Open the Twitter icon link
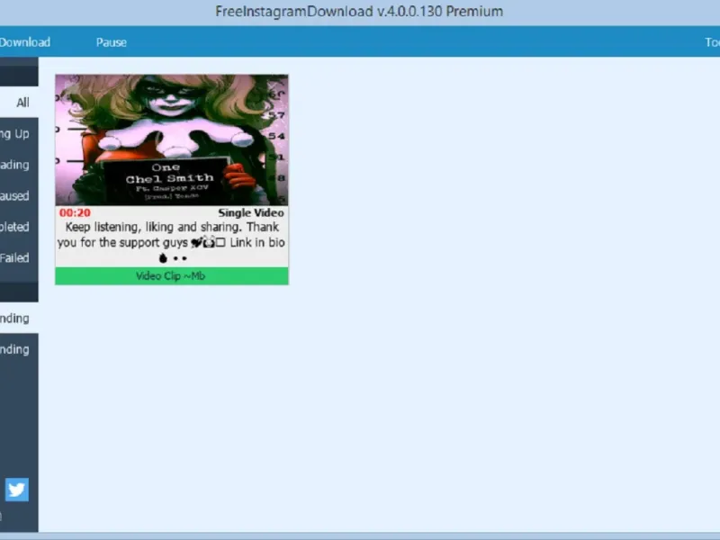 click(17, 490)
